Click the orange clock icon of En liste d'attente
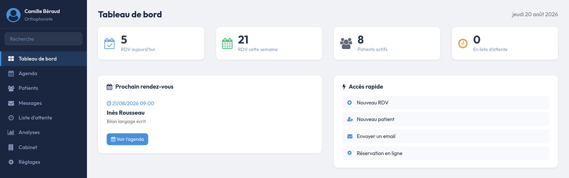The width and height of the screenshot is (569, 178). (463, 43)
